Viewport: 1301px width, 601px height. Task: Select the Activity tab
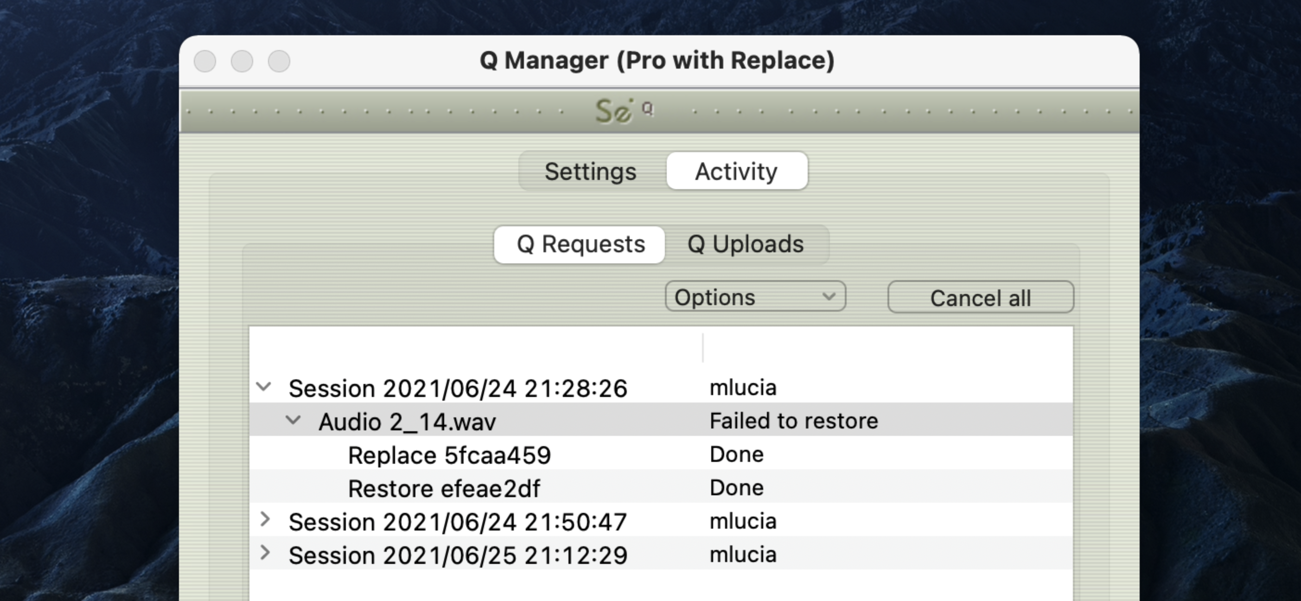click(x=736, y=172)
